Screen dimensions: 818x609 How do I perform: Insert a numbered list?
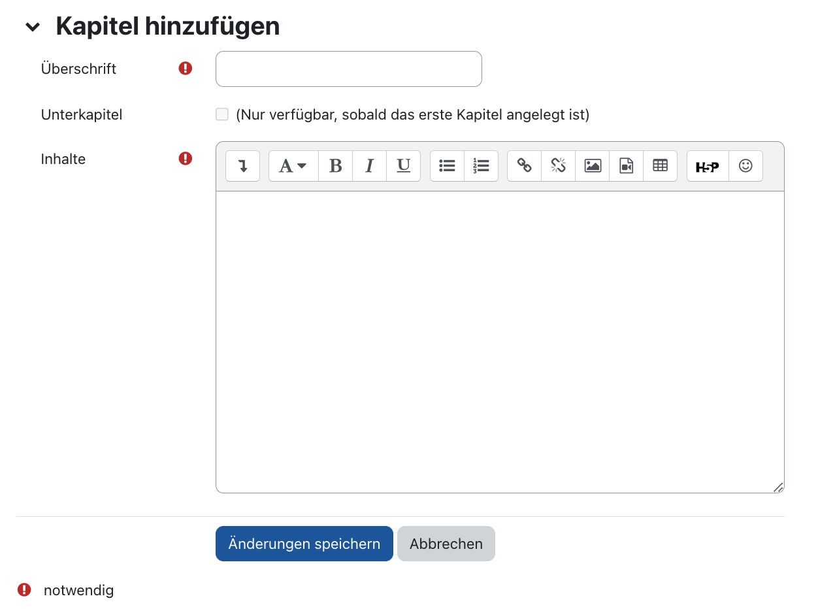coord(481,166)
